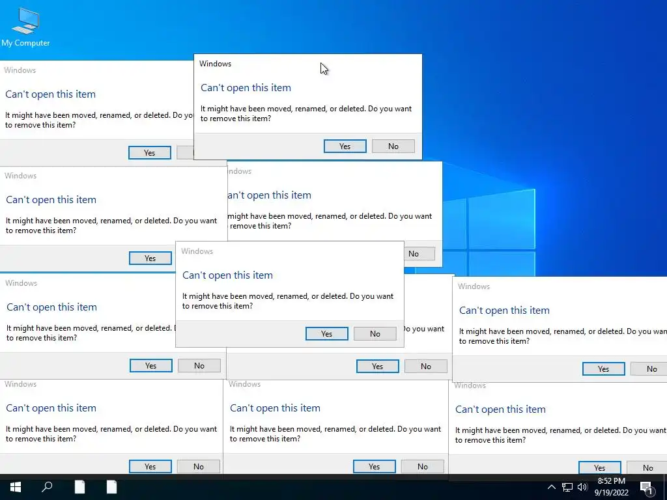Click Yes in the second-from-top left dialog
This screenshot has width=667, height=500.
click(150, 258)
